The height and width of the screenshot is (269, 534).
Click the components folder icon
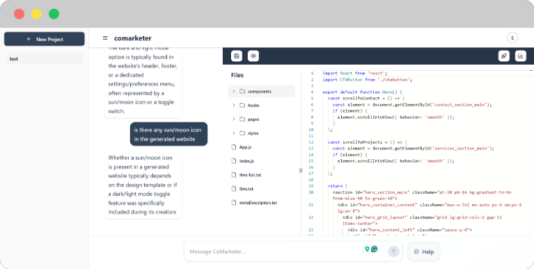[242, 92]
